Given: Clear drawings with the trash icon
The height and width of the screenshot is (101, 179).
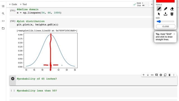Looking at the screenshot, I should tap(172, 14).
